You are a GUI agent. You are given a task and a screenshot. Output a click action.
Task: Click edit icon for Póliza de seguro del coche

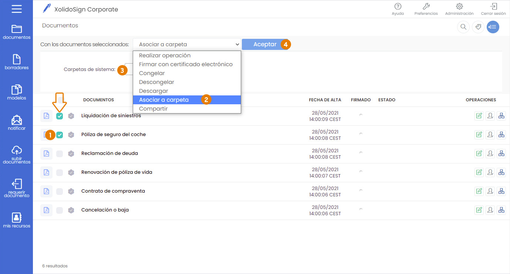[479, 135]
